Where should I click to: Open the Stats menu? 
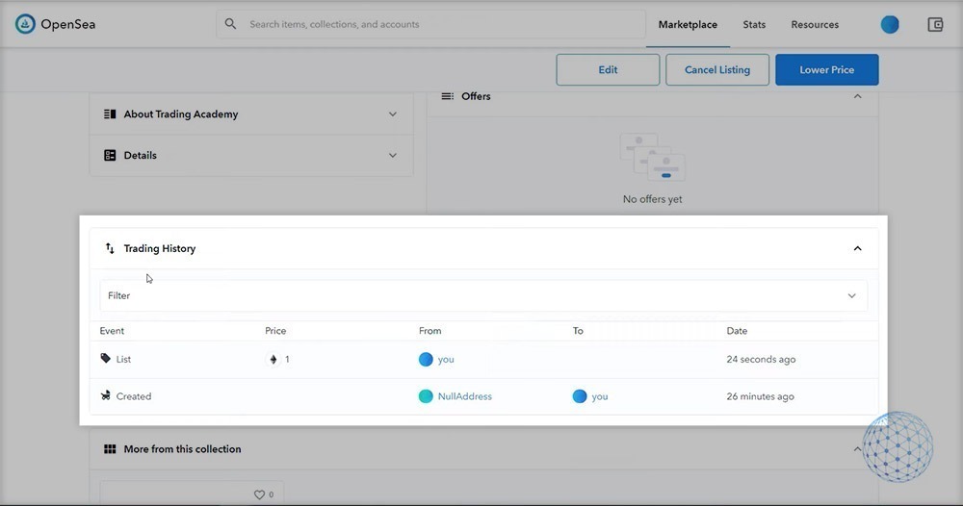(754, 25)
